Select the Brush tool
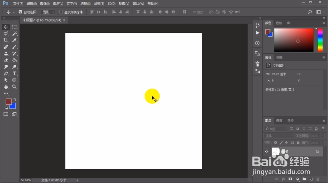Screen dimensions: 328x183 click(14, 47)
